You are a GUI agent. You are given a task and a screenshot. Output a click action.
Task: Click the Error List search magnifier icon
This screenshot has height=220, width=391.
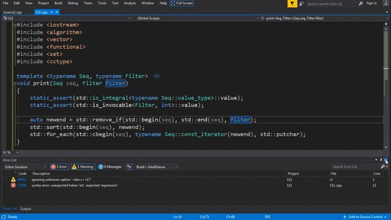[383, 167]
